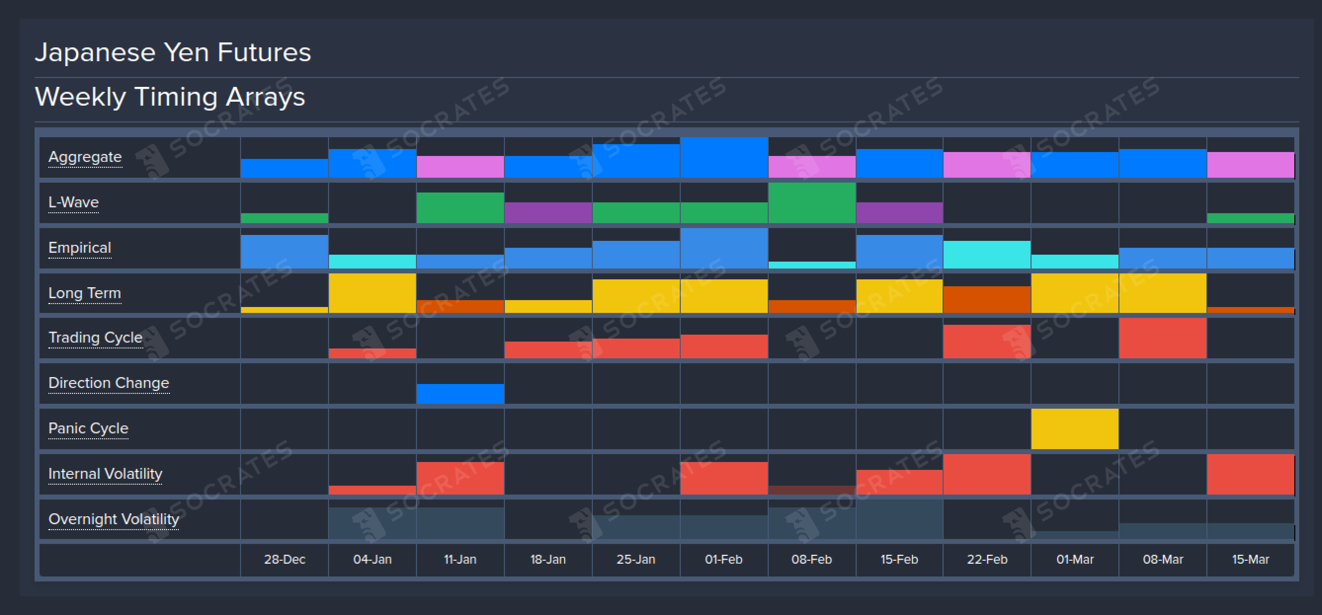The height and width of the screenshot is (615, 1322).
Task: Click the orange Long Term bar for 22-Feb
Action: point(987,300)
